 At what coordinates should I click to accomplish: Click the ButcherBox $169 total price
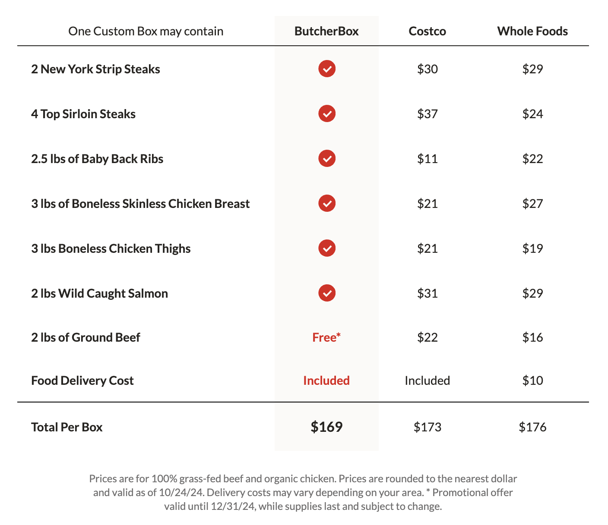tap(326, 427)
